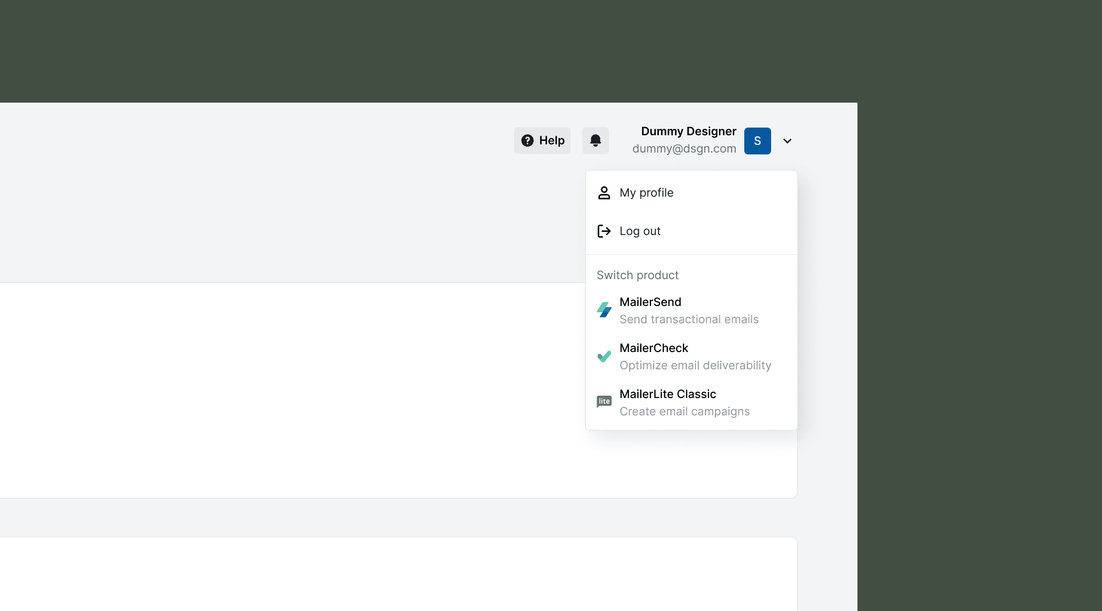Collapse the account menu chevron
Viewport: 1102px width, 611px height.
[x=787, y=141]
